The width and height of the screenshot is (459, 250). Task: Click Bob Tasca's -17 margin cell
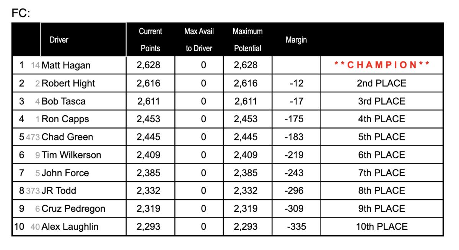[294, 101]
